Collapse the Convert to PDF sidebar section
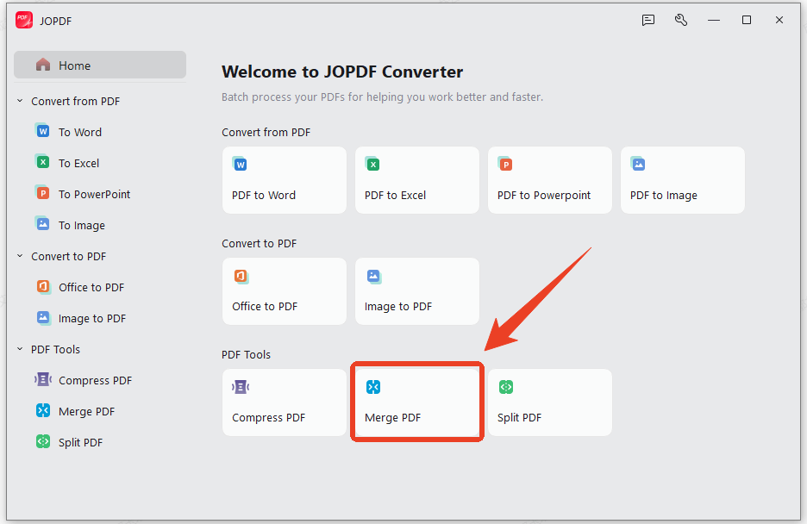The height and width of the screenshot is (524, 807). [x=20, y=256]
